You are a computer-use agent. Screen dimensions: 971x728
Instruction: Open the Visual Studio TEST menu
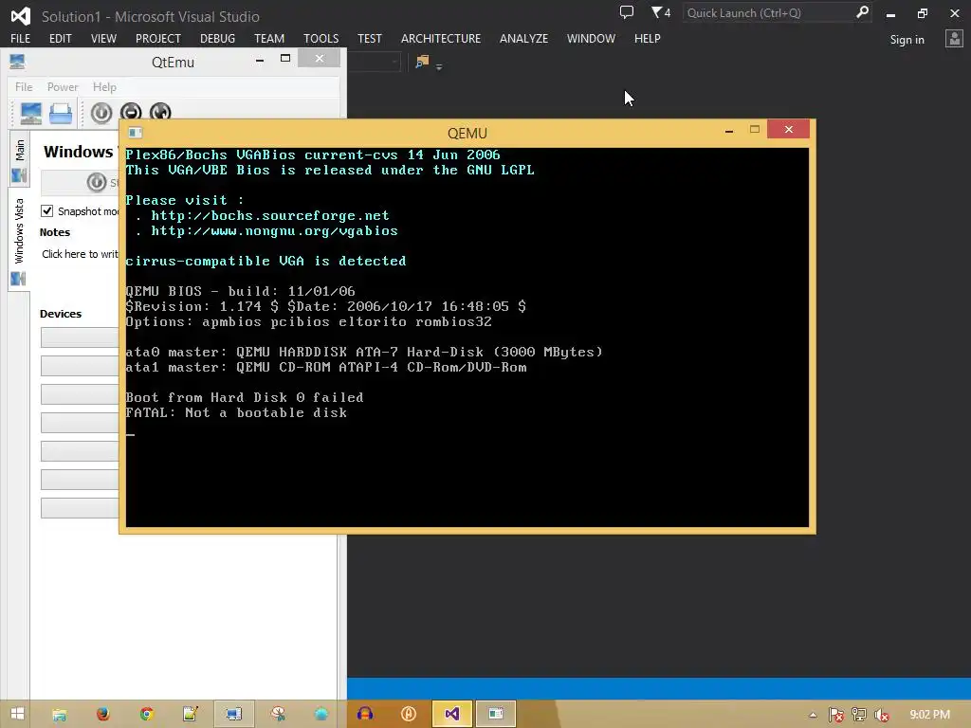tap(370, 38)
